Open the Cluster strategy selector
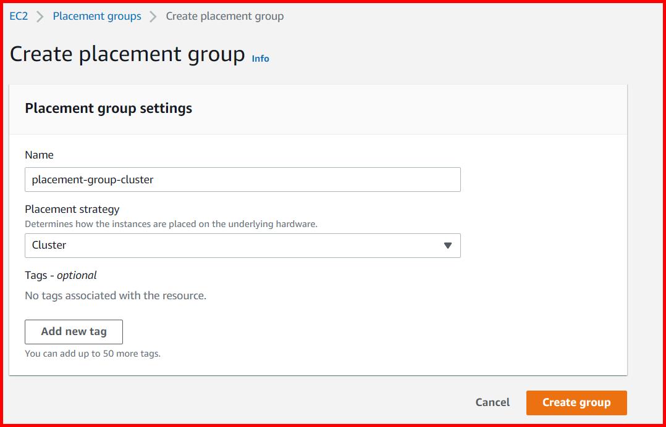 coord(243,246)
